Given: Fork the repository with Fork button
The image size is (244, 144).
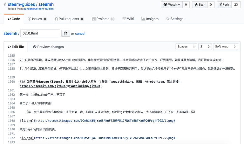Looking at the screenshot, I should tap(224, 5).
